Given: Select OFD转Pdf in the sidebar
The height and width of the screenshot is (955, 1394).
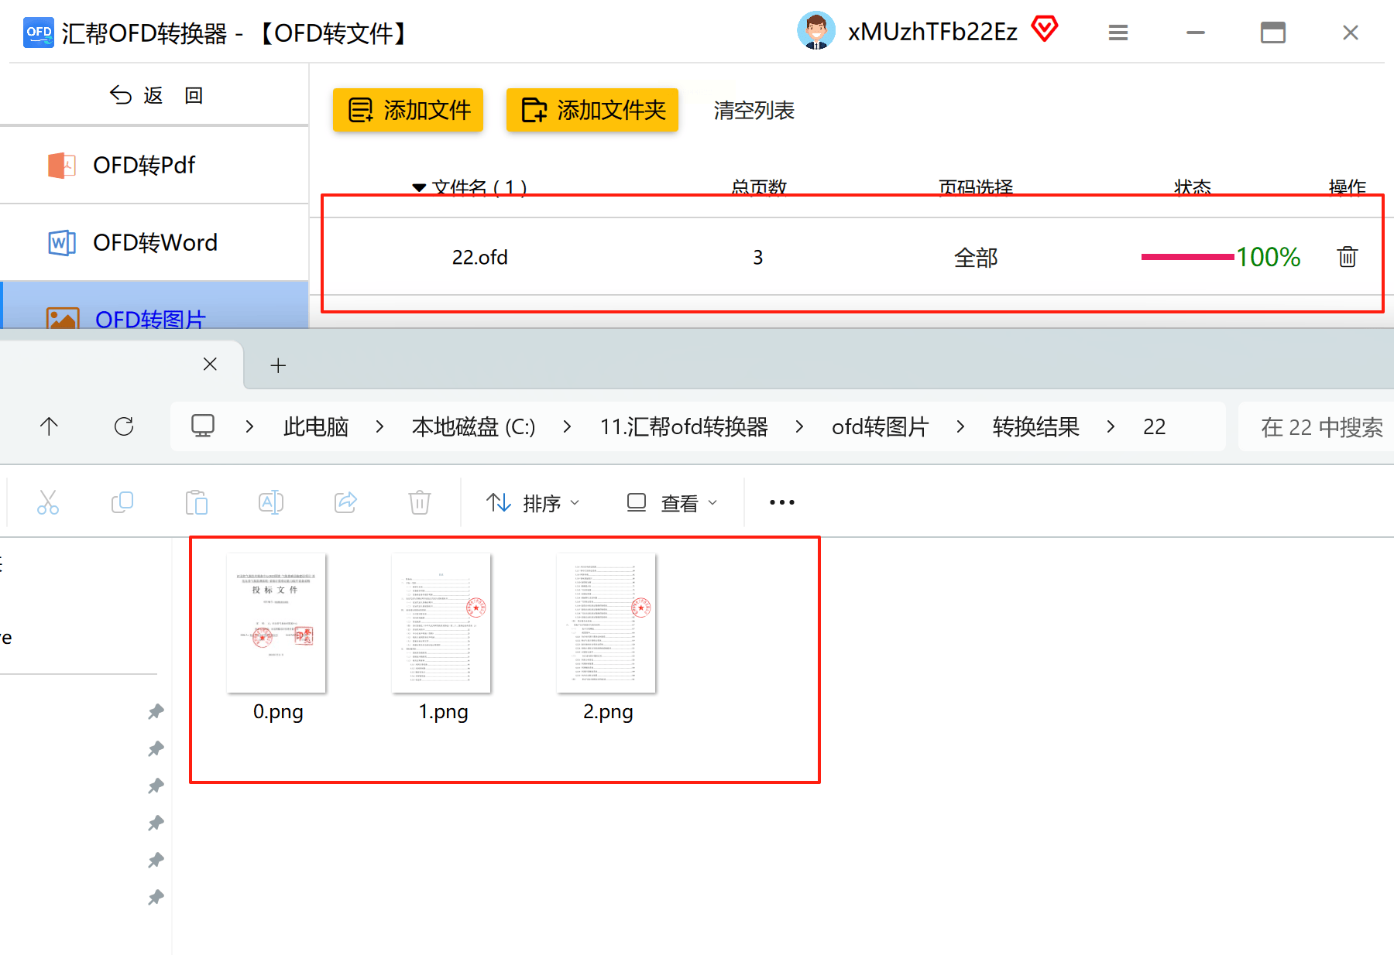Looking at the screenshot, I should 144,166.
